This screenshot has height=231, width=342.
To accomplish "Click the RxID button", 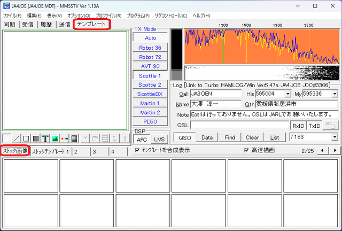I will (x=298, y=126).
